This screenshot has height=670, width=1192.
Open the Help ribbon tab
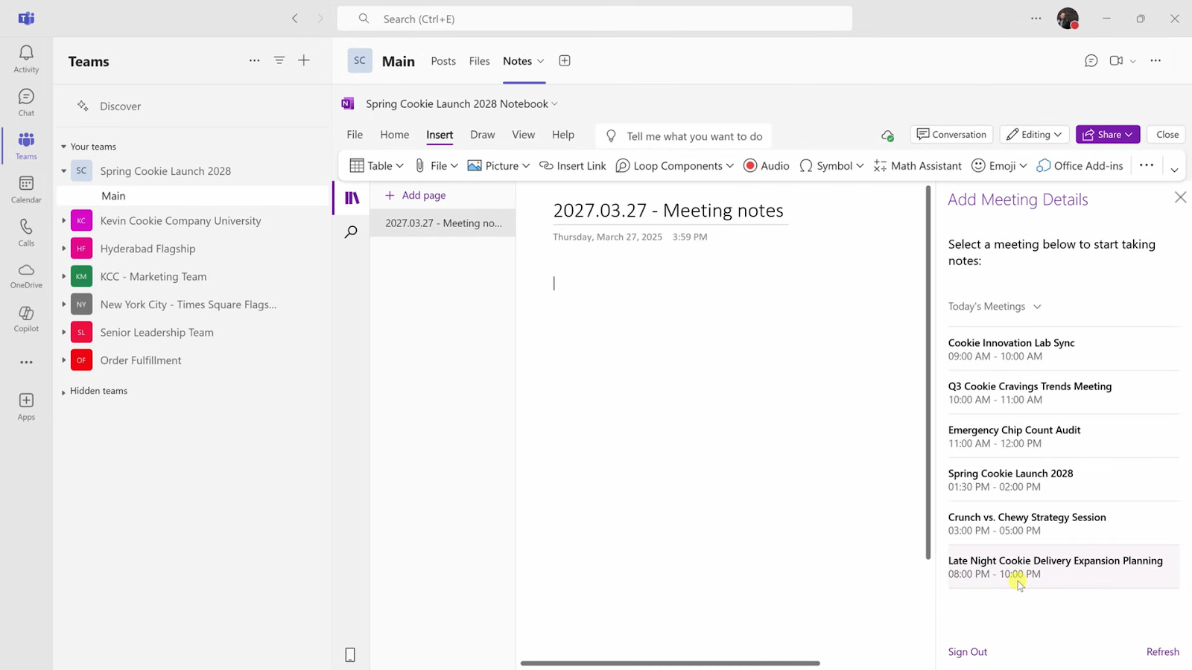562,135
